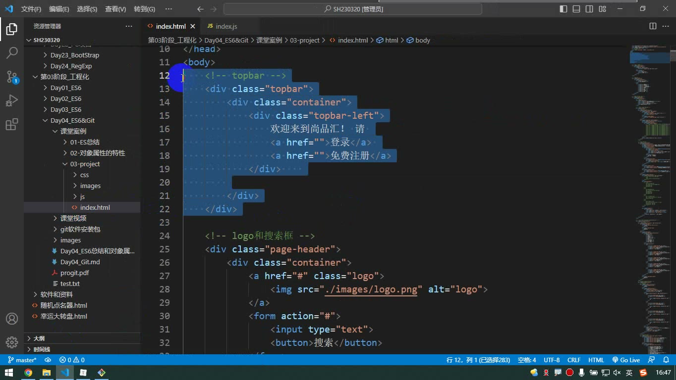Go forward with the right arrow
This screenshot has width=676, height=380.
(213, 9)
